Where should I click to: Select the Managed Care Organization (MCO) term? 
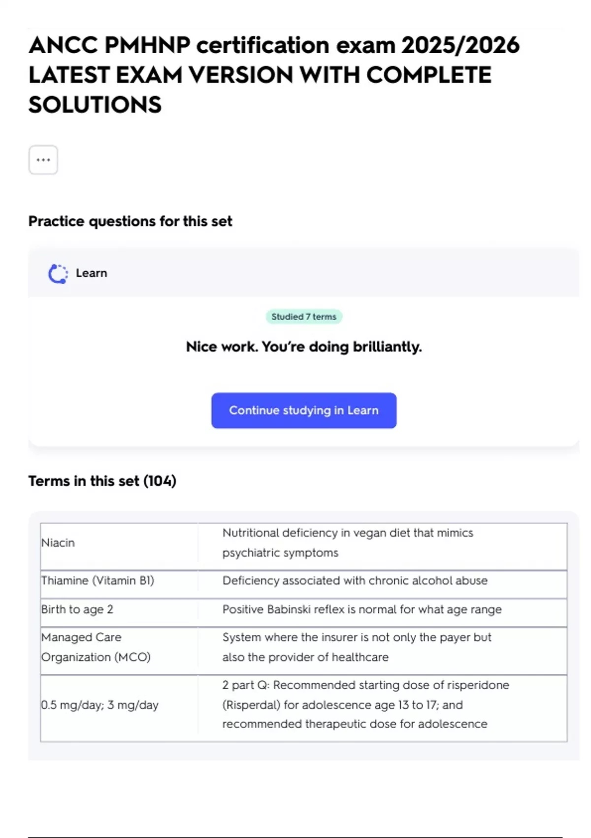(x=96, y=647)
